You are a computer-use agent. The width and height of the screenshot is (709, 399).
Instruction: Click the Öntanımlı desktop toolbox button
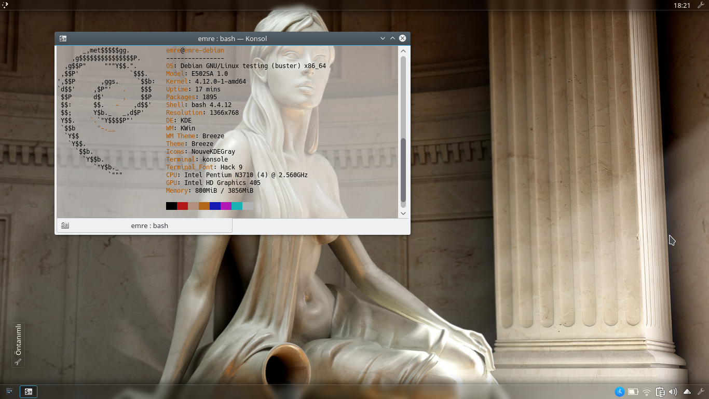tap(18, 345)
